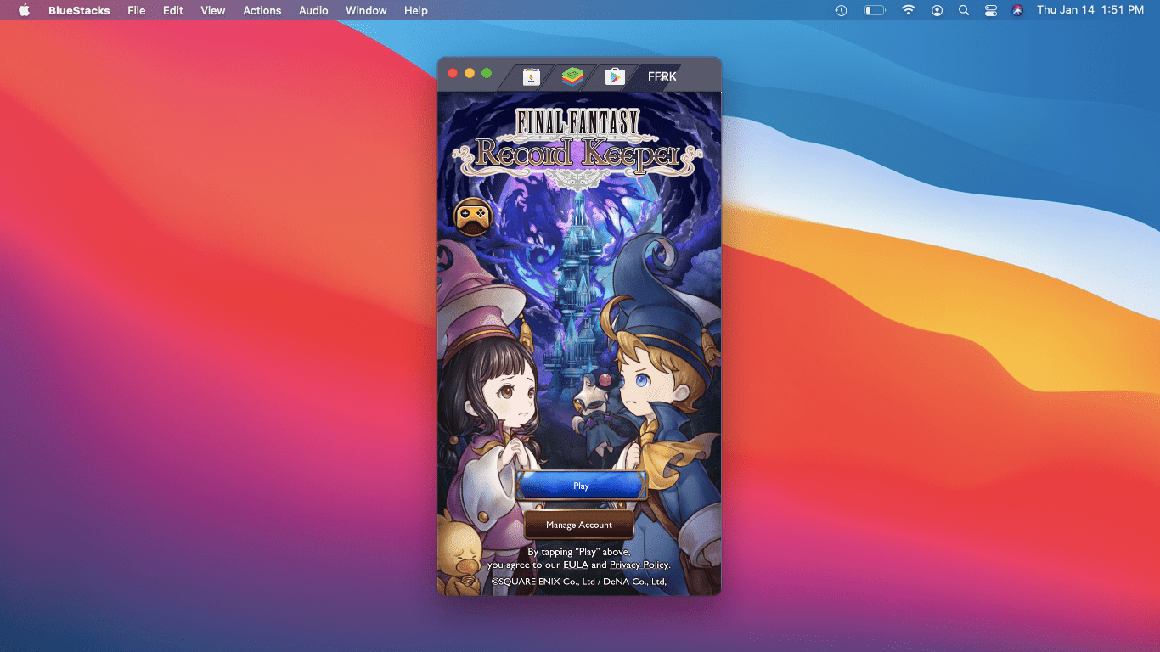Open the Audio menu
1160x652 pixels.
(x=314, y=10)
